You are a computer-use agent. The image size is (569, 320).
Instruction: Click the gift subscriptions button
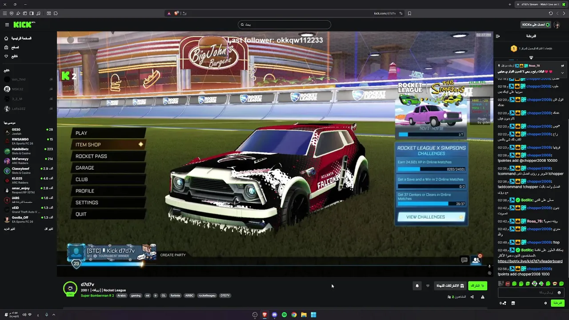[450, 286]
